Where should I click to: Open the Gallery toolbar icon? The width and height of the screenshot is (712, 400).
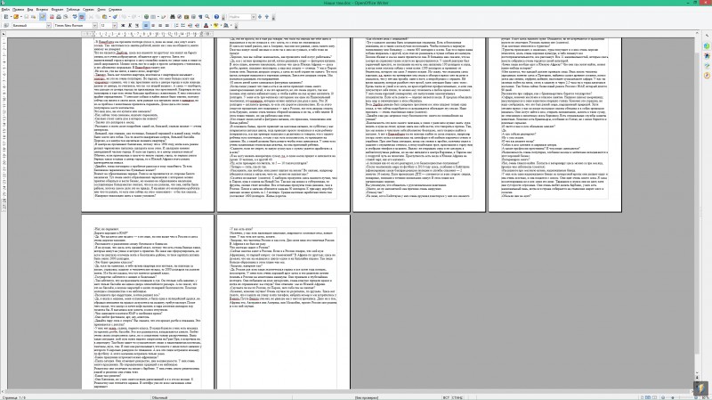(x=186, y=17)
